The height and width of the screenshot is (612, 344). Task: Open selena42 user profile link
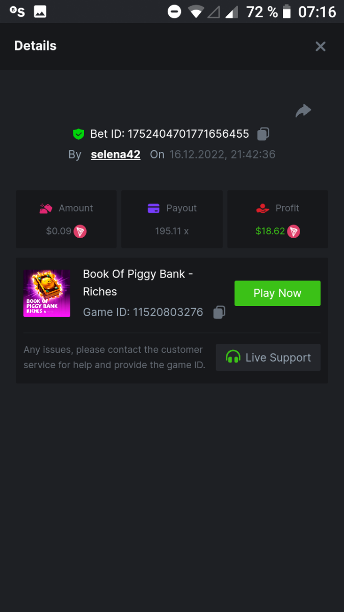click(116, 155)
